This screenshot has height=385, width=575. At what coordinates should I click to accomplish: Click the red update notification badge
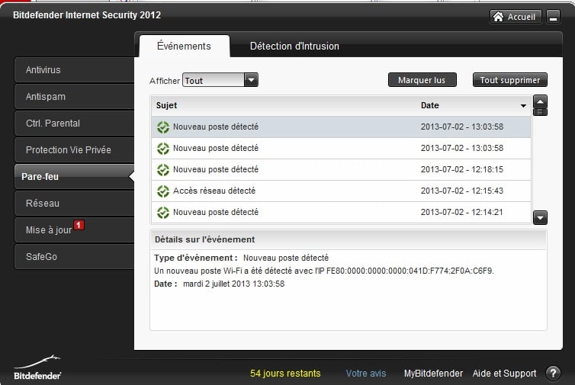[x=79, y=225]
